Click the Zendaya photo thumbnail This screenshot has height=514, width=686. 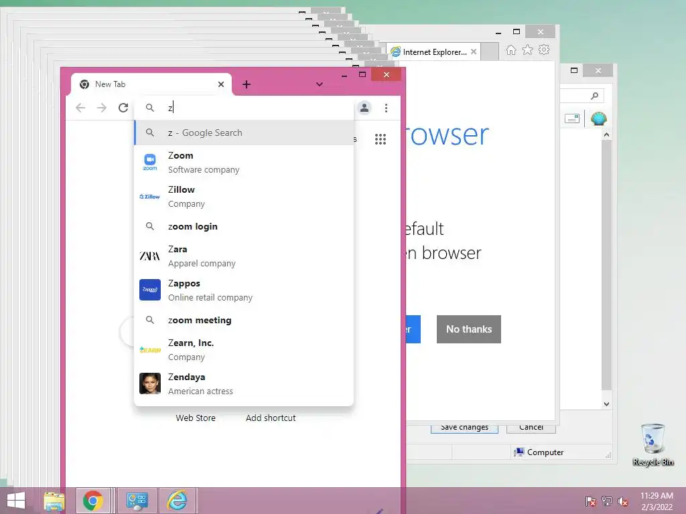tap(149, 383)
